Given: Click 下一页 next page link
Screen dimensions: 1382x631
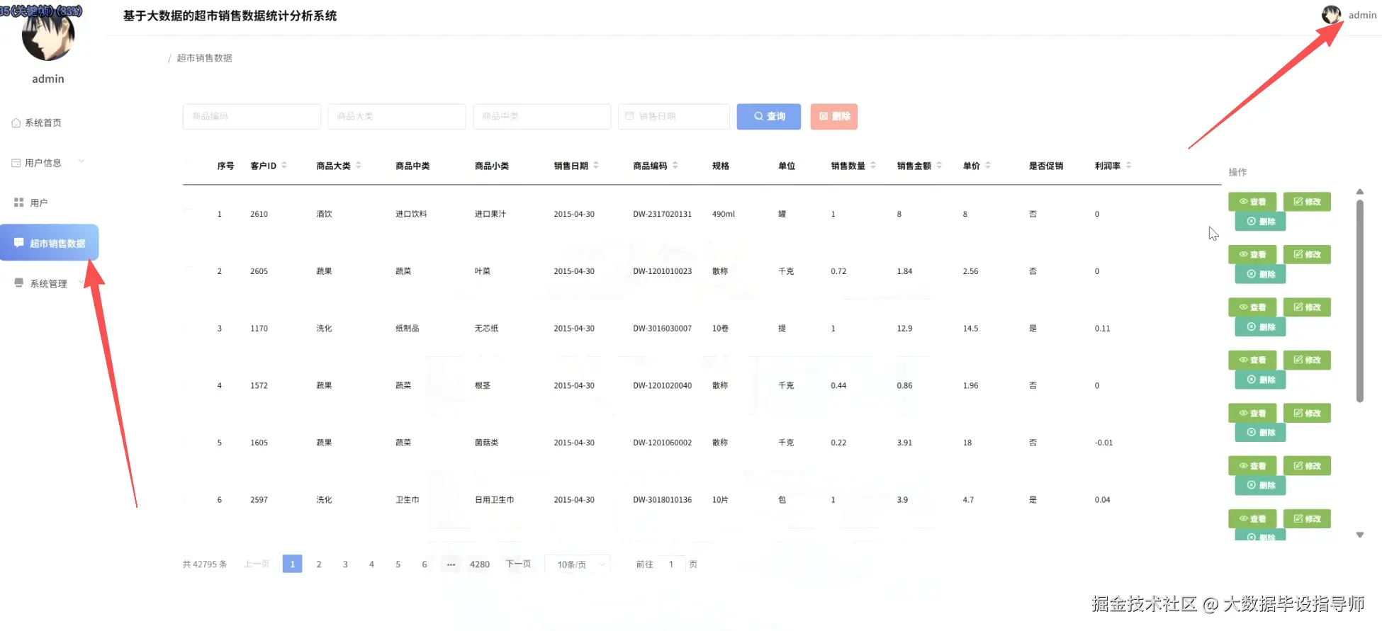Looking at the screenshot, I should tap(518, 564).
